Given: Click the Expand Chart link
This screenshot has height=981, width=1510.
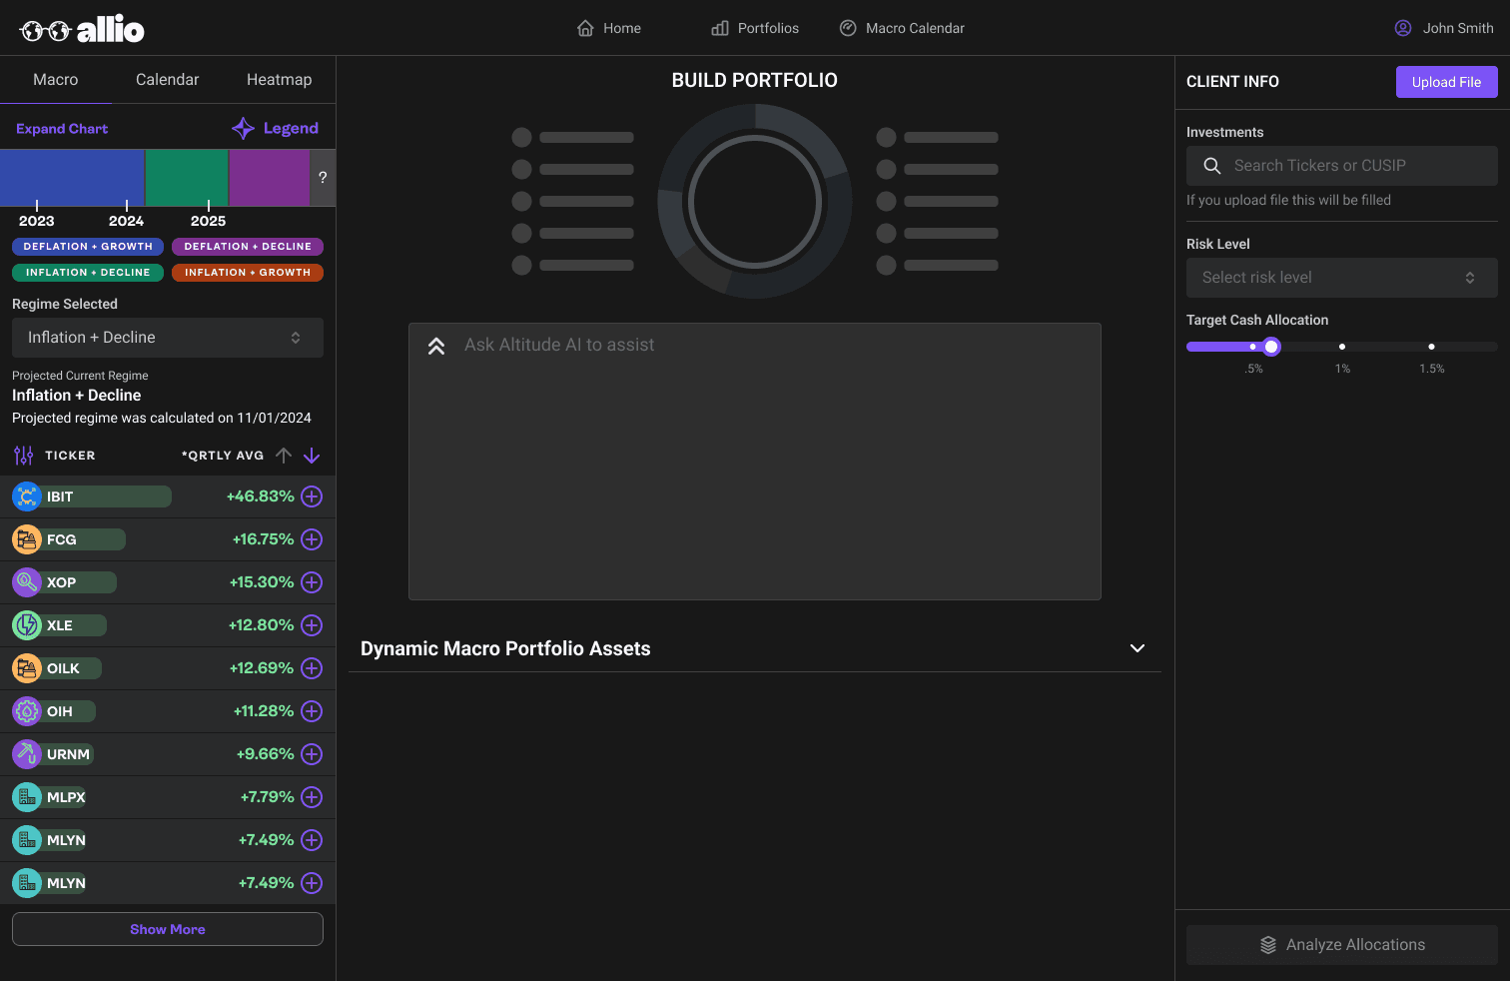Looking at the screenshot, I should [62, 129].
